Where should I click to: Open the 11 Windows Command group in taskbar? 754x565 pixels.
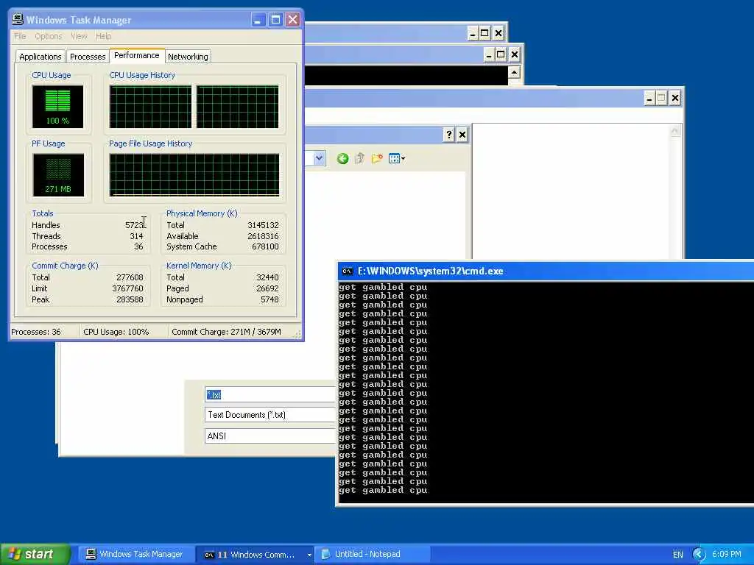(x=255, y=555)
